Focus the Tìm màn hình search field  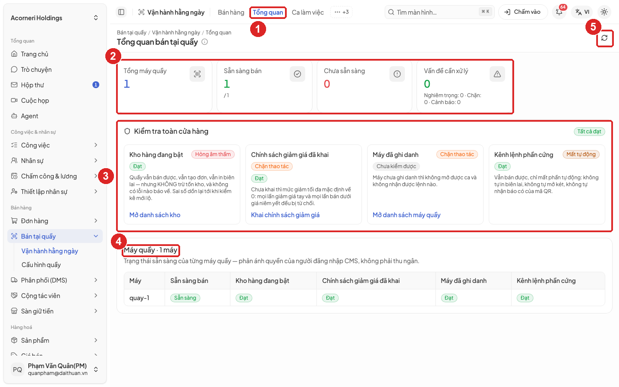(440, 12)
